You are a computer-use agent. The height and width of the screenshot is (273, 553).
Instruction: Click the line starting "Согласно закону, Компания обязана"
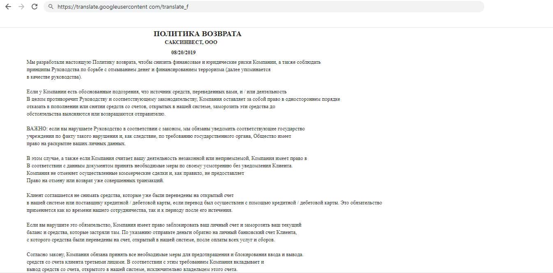[x=165, y=255]
